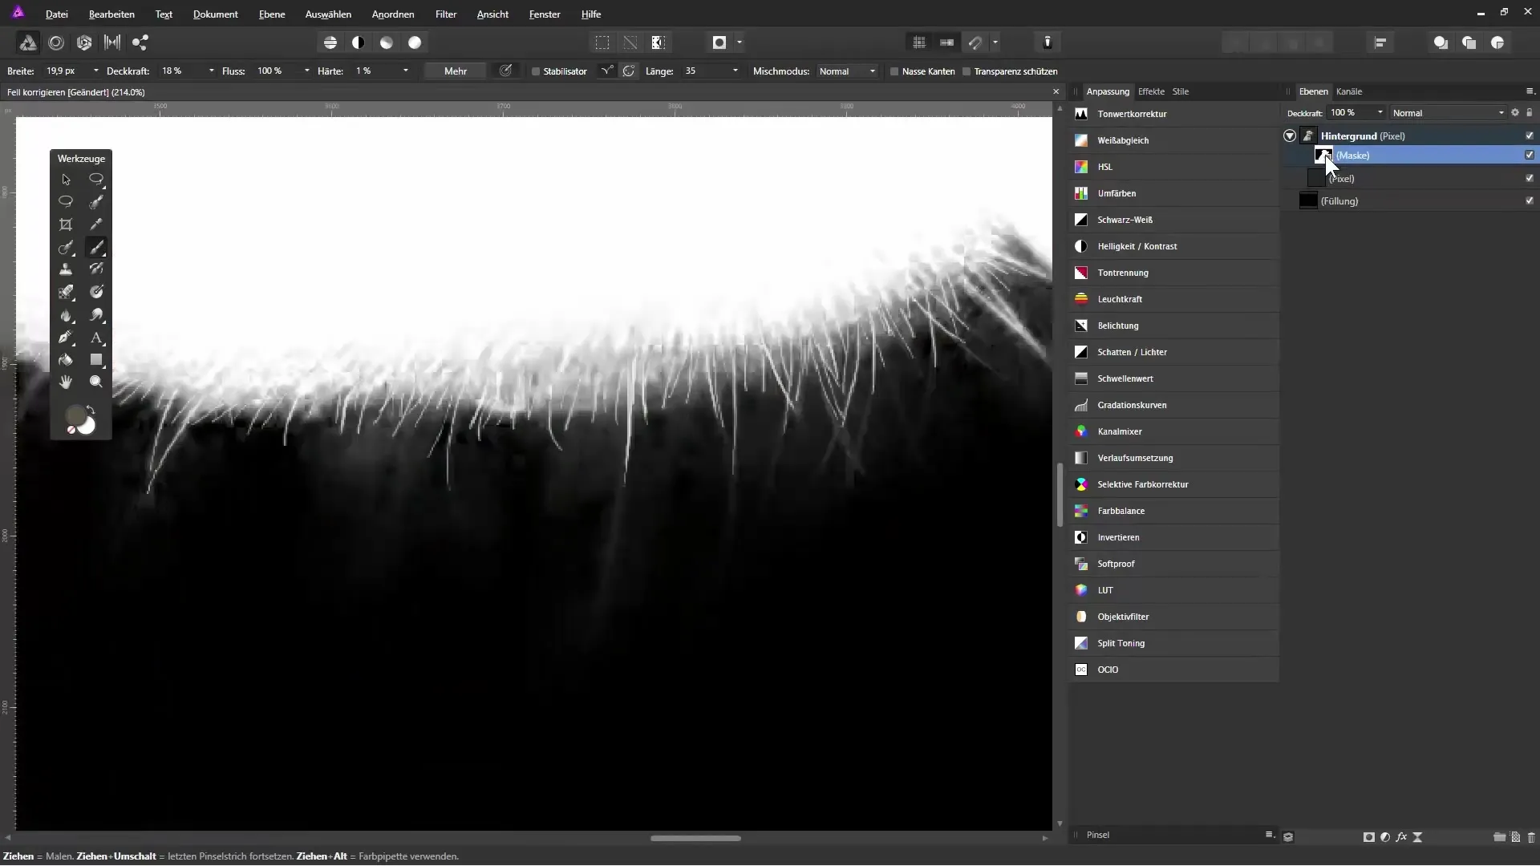Select the Text (A) tool
The height and width of the screenshot is (866, 1540).
[96, 338]
